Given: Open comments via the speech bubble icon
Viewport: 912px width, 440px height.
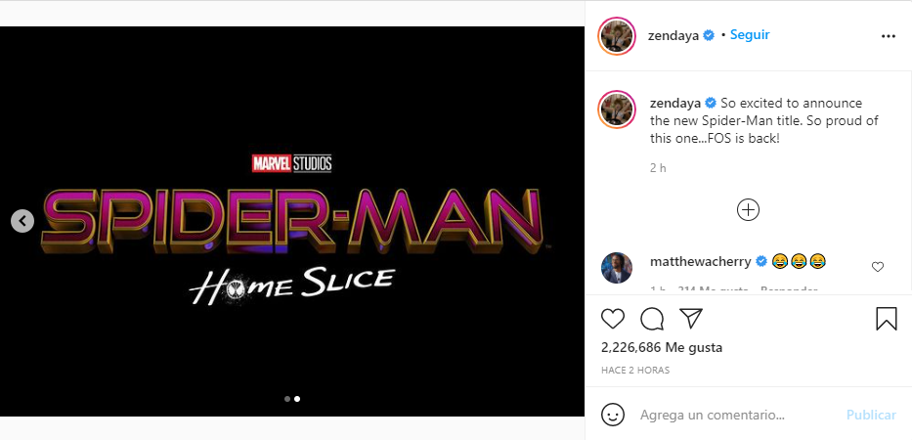Looking at the screenshot, I should [652, 319].
